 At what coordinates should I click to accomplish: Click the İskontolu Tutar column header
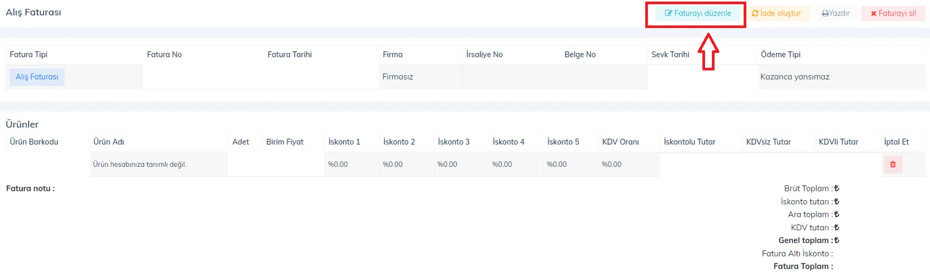click(689, 142)
